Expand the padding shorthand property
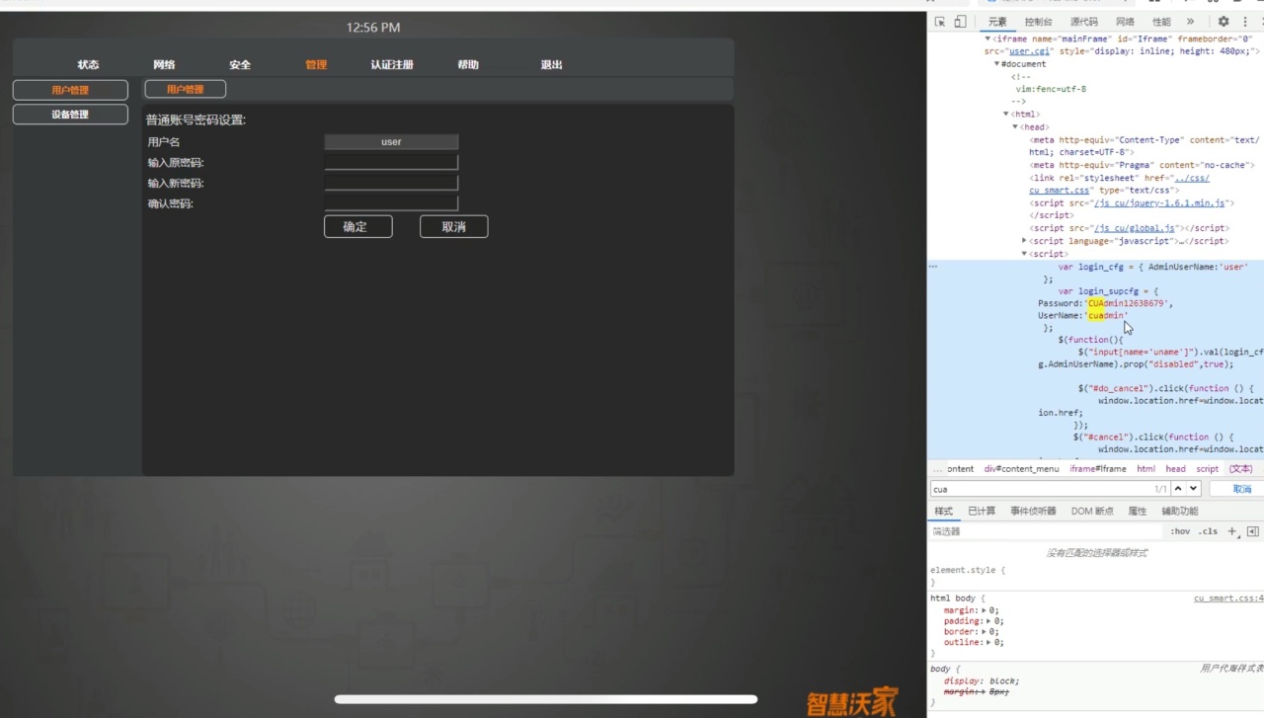 [x=988, y=621]
